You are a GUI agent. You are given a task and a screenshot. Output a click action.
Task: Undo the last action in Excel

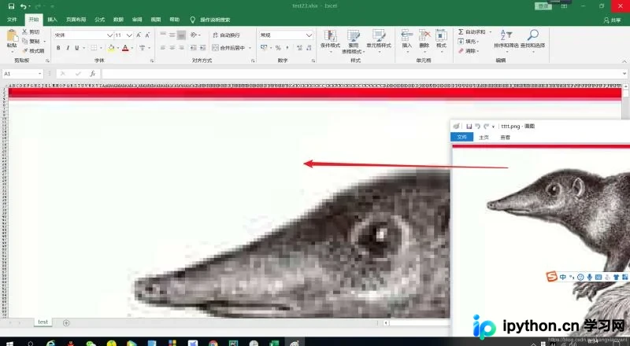tap(24, 6)
